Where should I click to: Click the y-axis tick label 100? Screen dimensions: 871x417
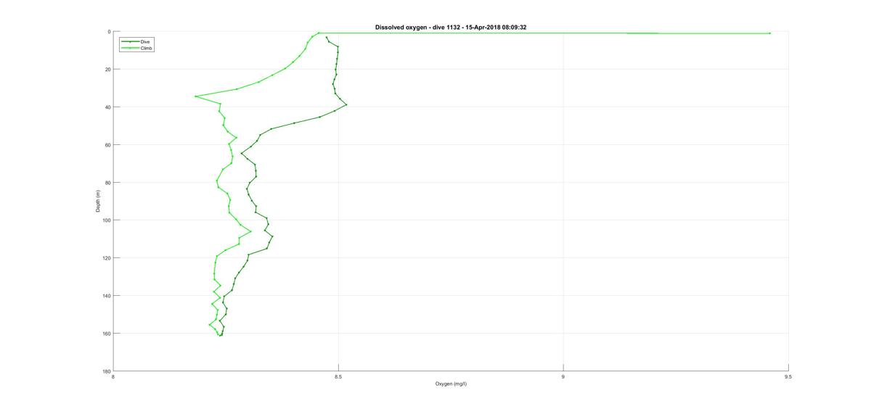[x=107, y=220]
